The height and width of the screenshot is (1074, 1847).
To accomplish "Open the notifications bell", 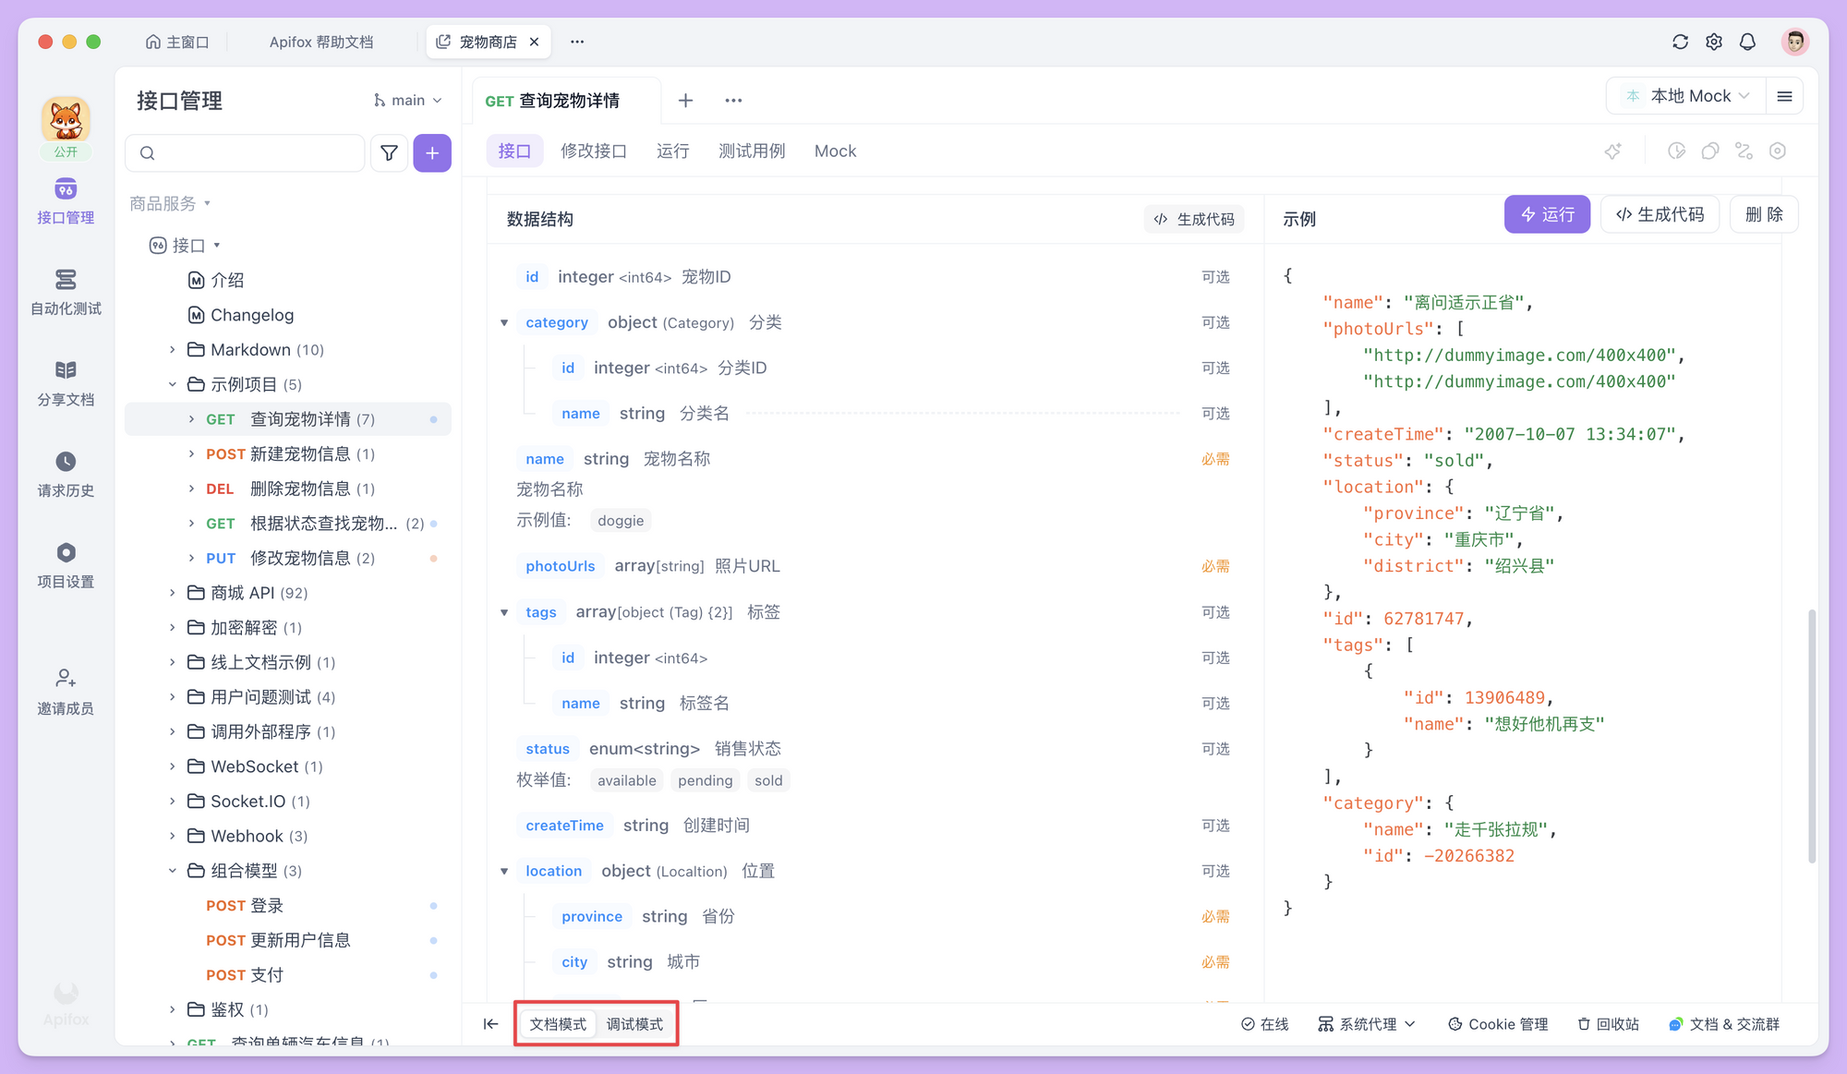I will tap(1747, 42).
